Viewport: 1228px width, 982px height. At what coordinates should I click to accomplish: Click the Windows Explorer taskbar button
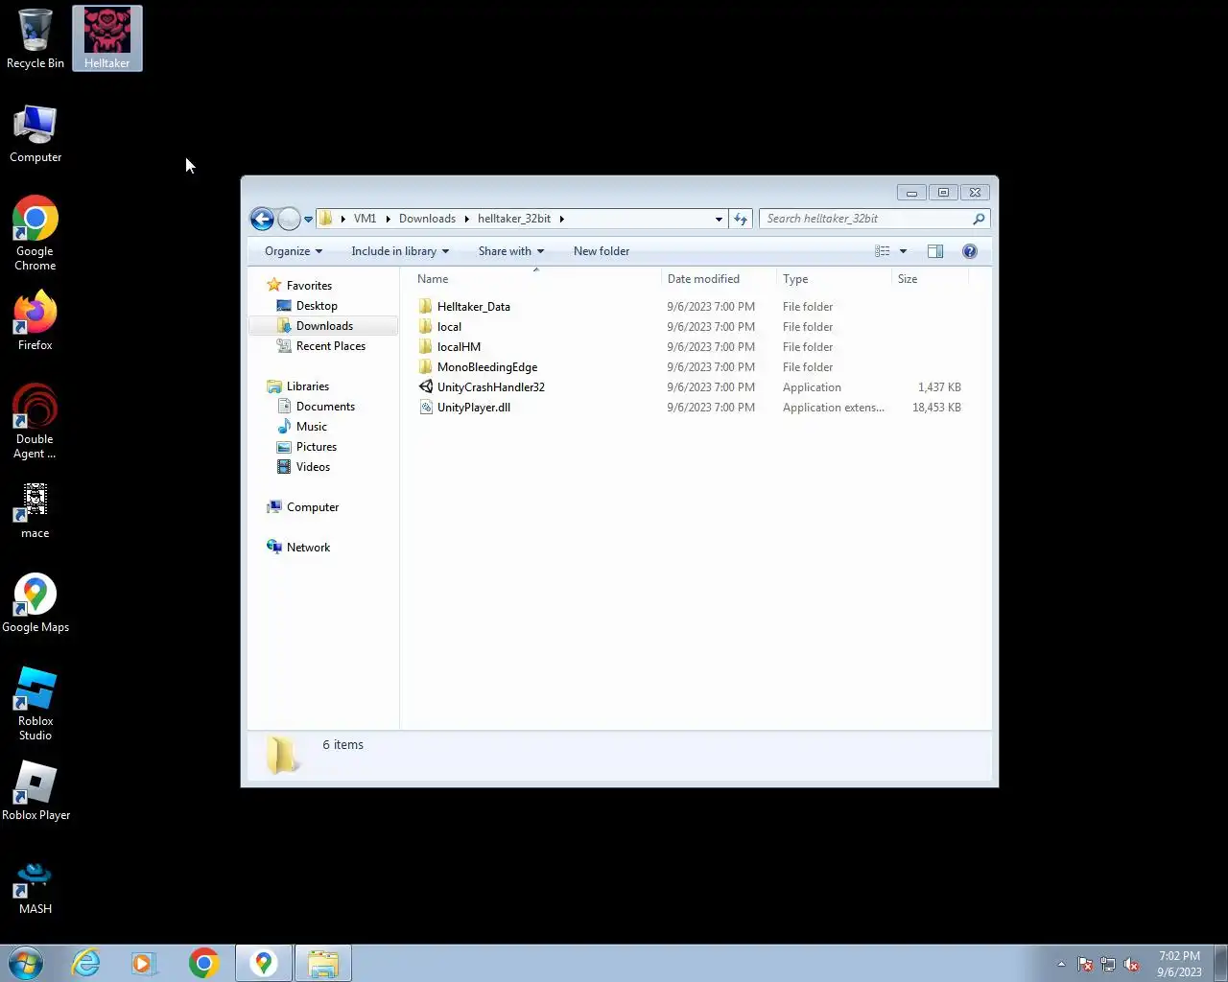tap(323, 963)
